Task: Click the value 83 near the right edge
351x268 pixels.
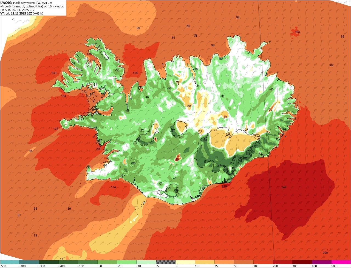Action: (x=342, y=36)
